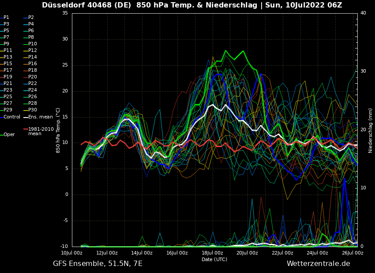
Task: Click the Date (UTC) axis title
Action: click(214, 260)
